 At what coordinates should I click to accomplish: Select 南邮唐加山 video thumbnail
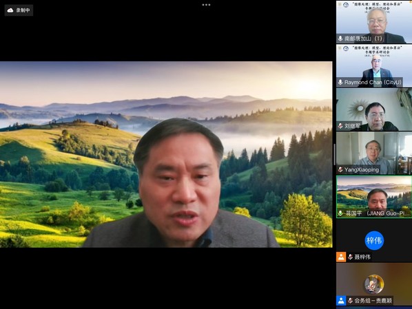pos(374,22)
